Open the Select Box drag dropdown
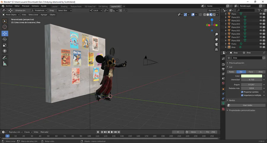 (x=65, y=11)
